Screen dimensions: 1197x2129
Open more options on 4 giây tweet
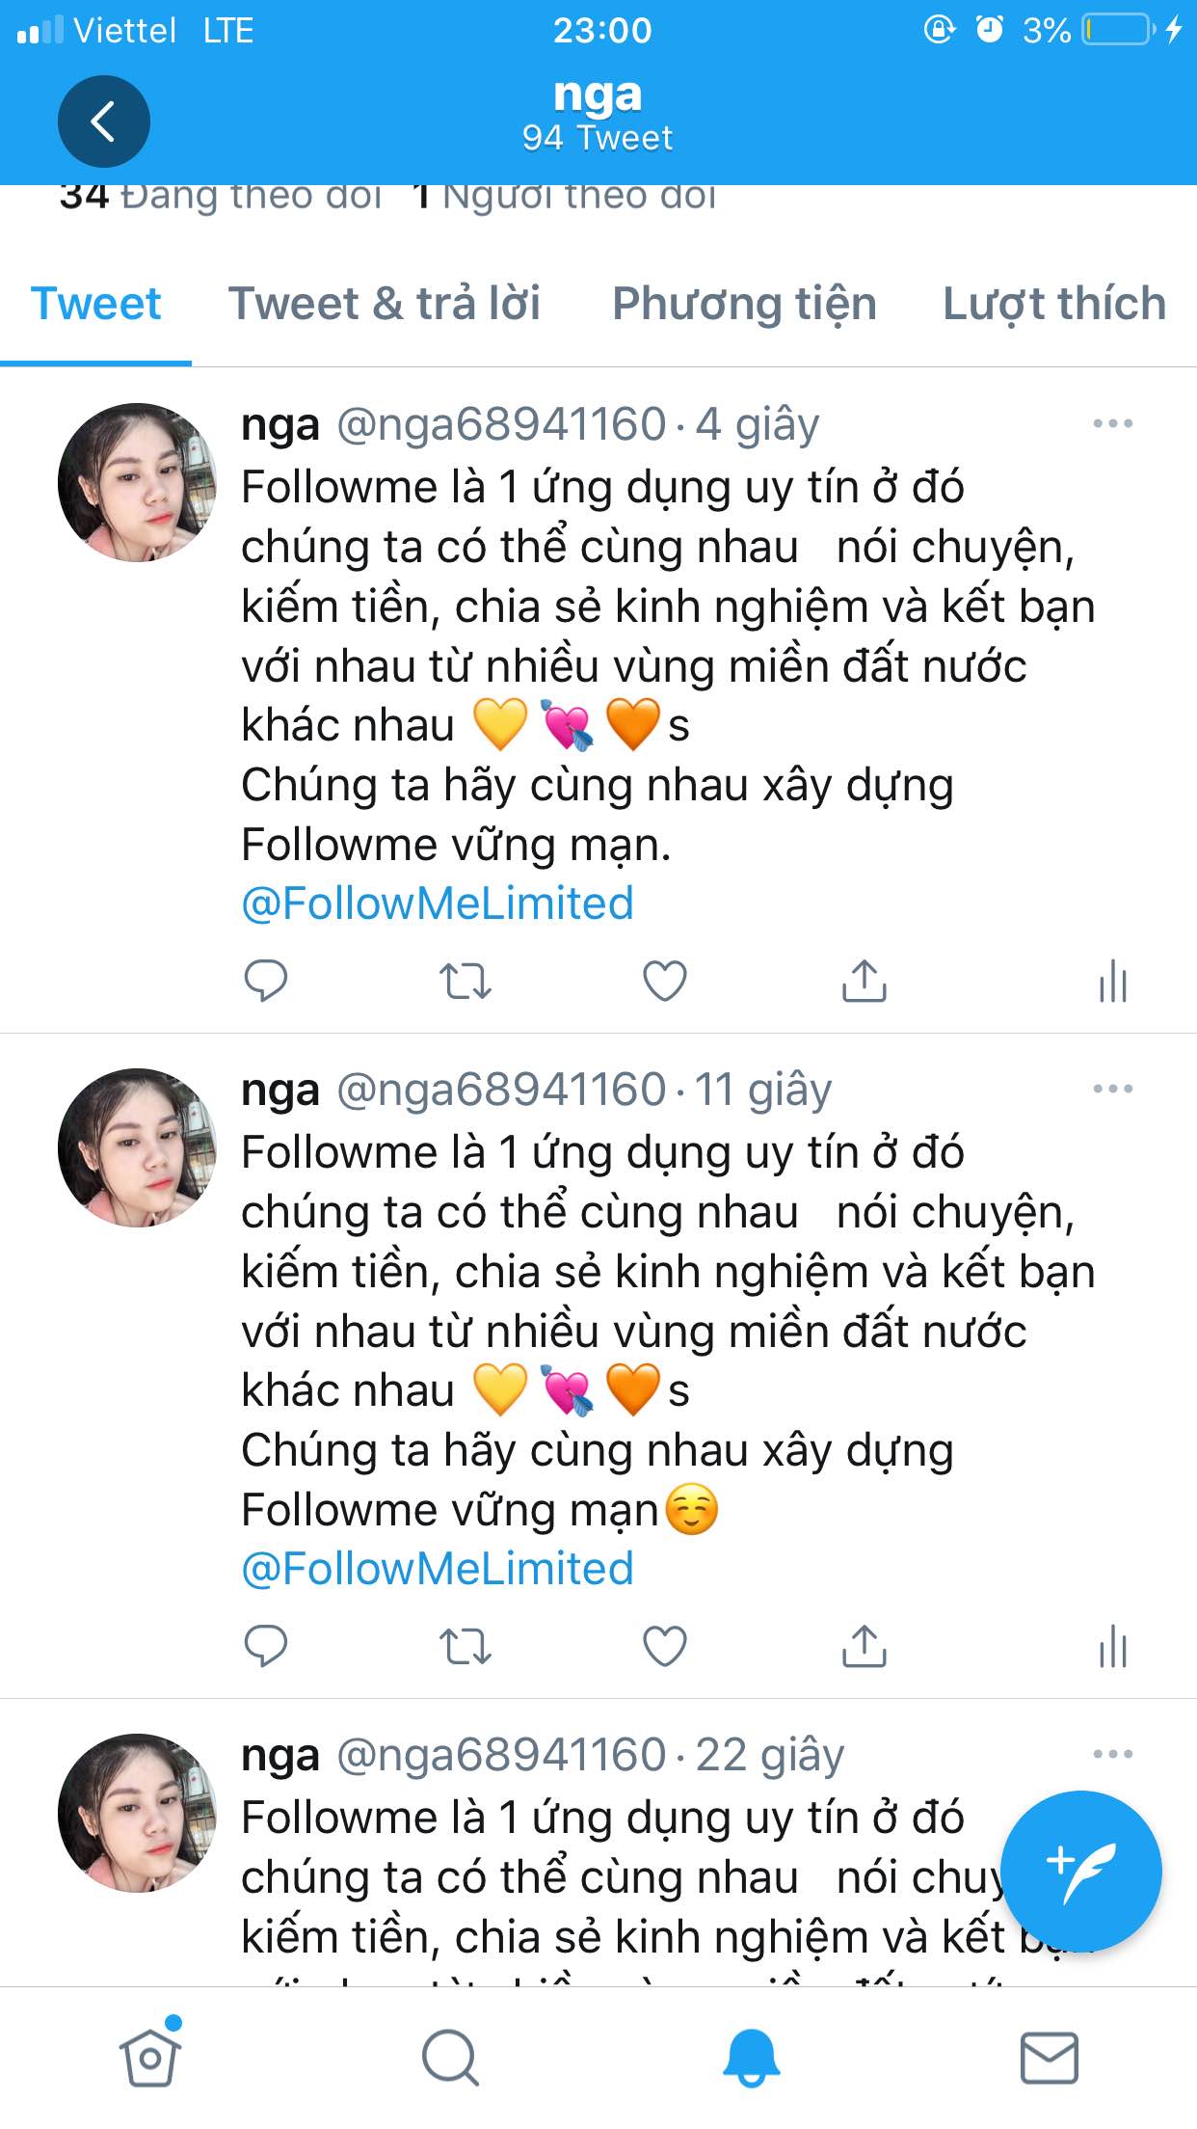pos(1113,423)
